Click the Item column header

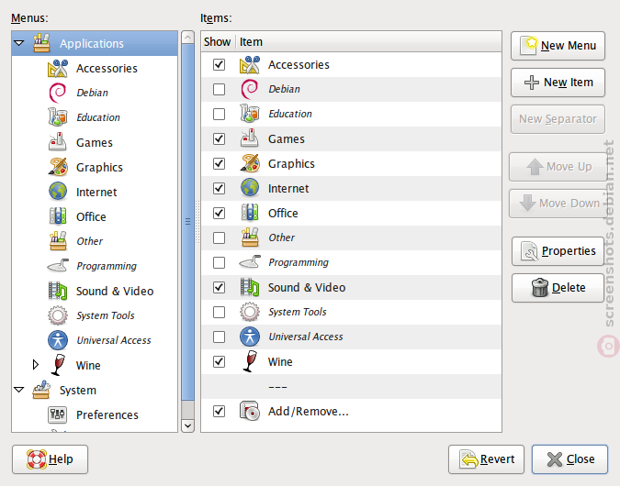pyautogui.click(x=369, y=41)
